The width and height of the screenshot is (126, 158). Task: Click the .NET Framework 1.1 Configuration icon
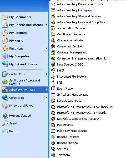coord(53,107)
